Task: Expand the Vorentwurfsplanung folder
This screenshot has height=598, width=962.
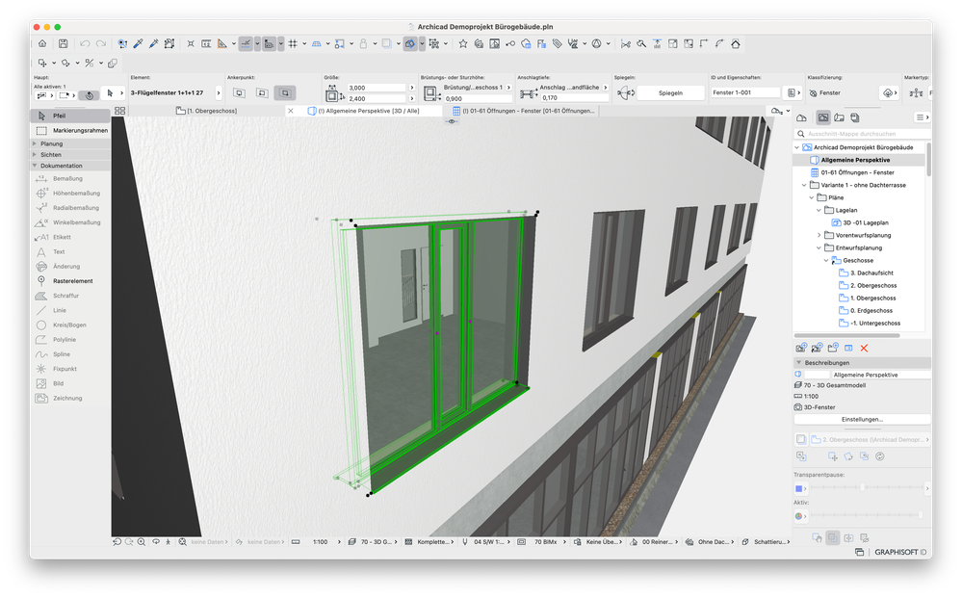Action: tap(819, 236)
